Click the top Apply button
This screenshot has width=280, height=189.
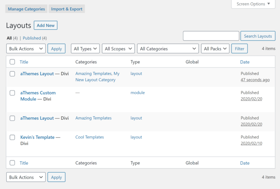(57, 49)
